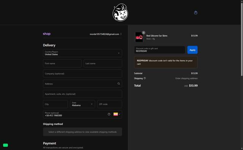
Task: Open the phone country flag selector
Action: tap(117, 114)
